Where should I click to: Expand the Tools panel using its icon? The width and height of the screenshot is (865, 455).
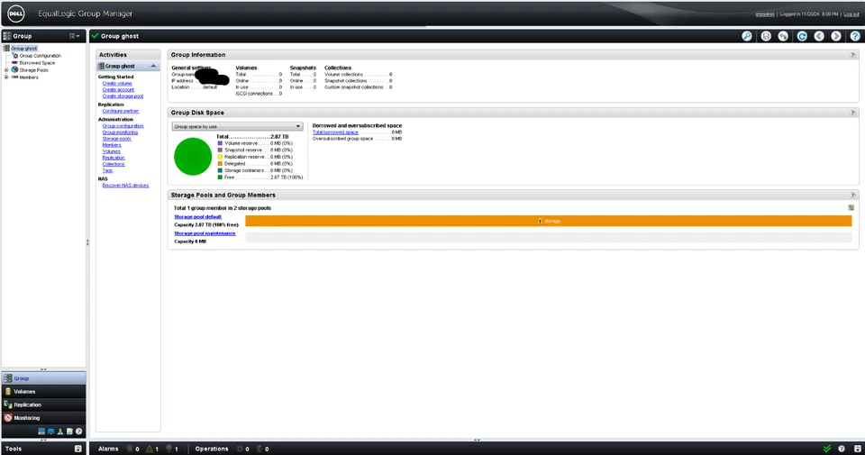point(77,449)
